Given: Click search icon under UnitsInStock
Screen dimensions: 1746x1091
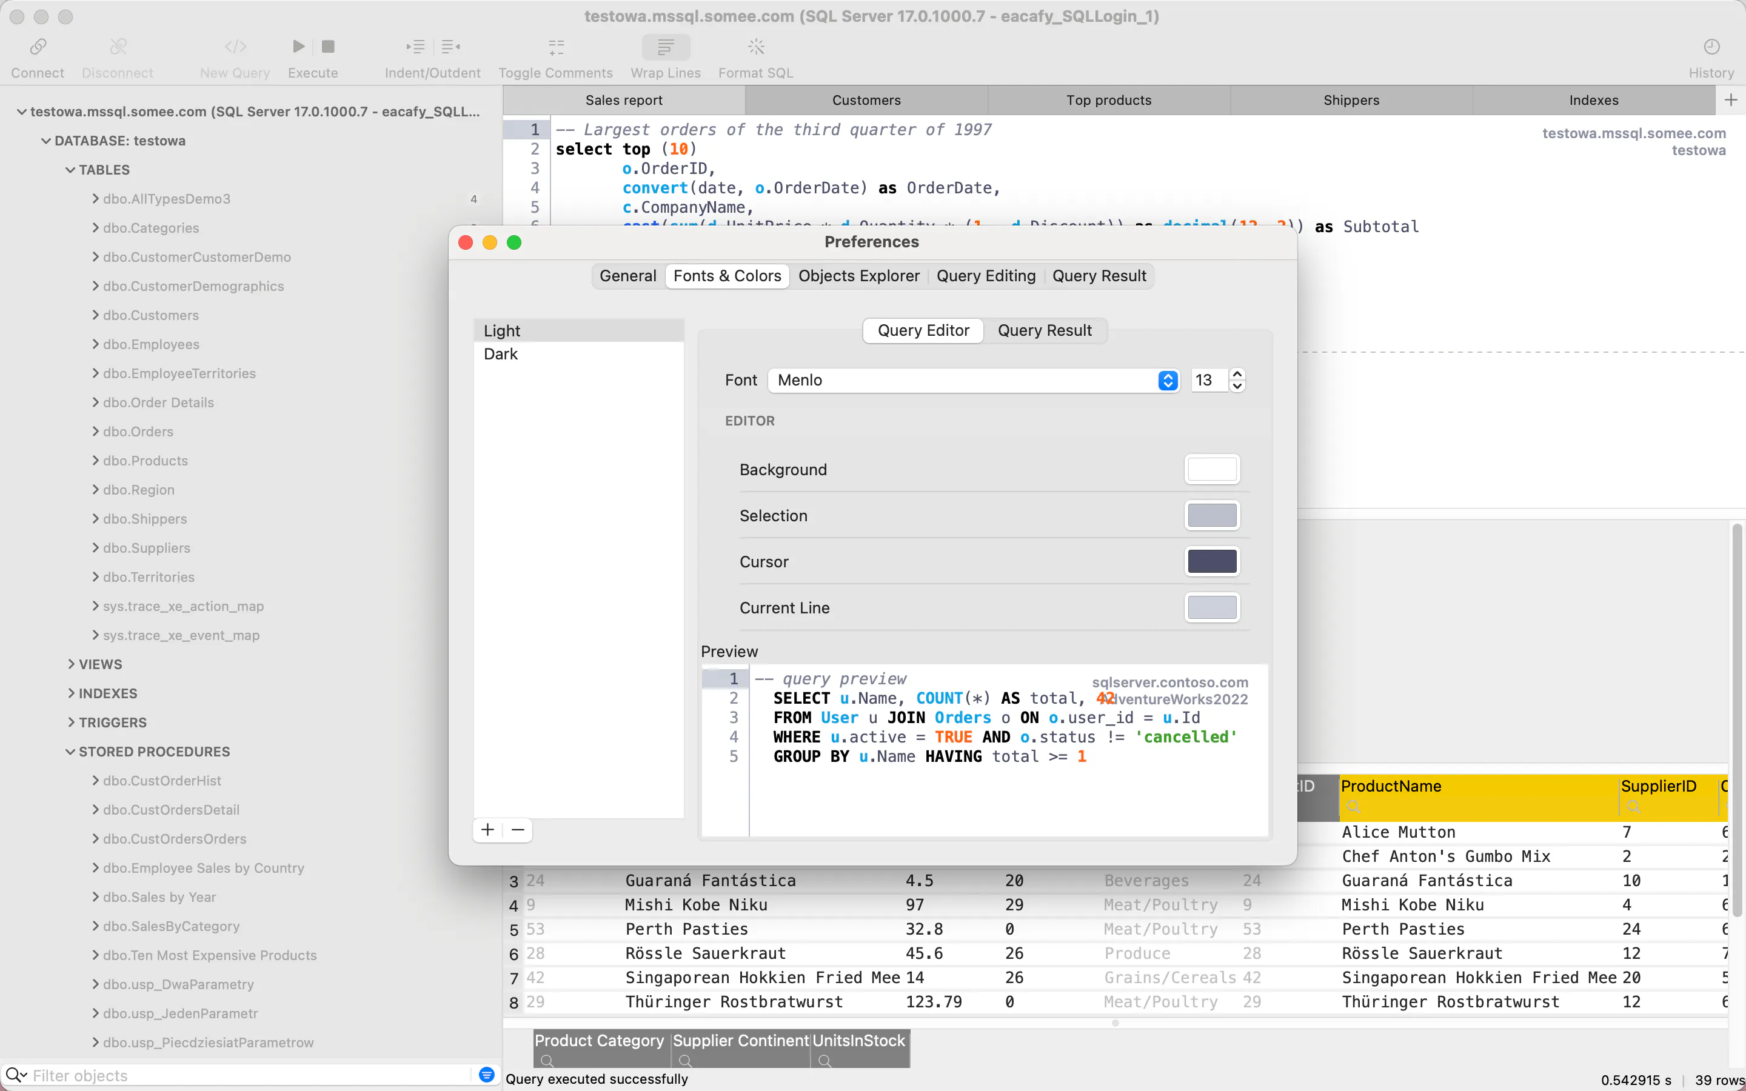Looking at the screenshot, I should click(824, 1061).
